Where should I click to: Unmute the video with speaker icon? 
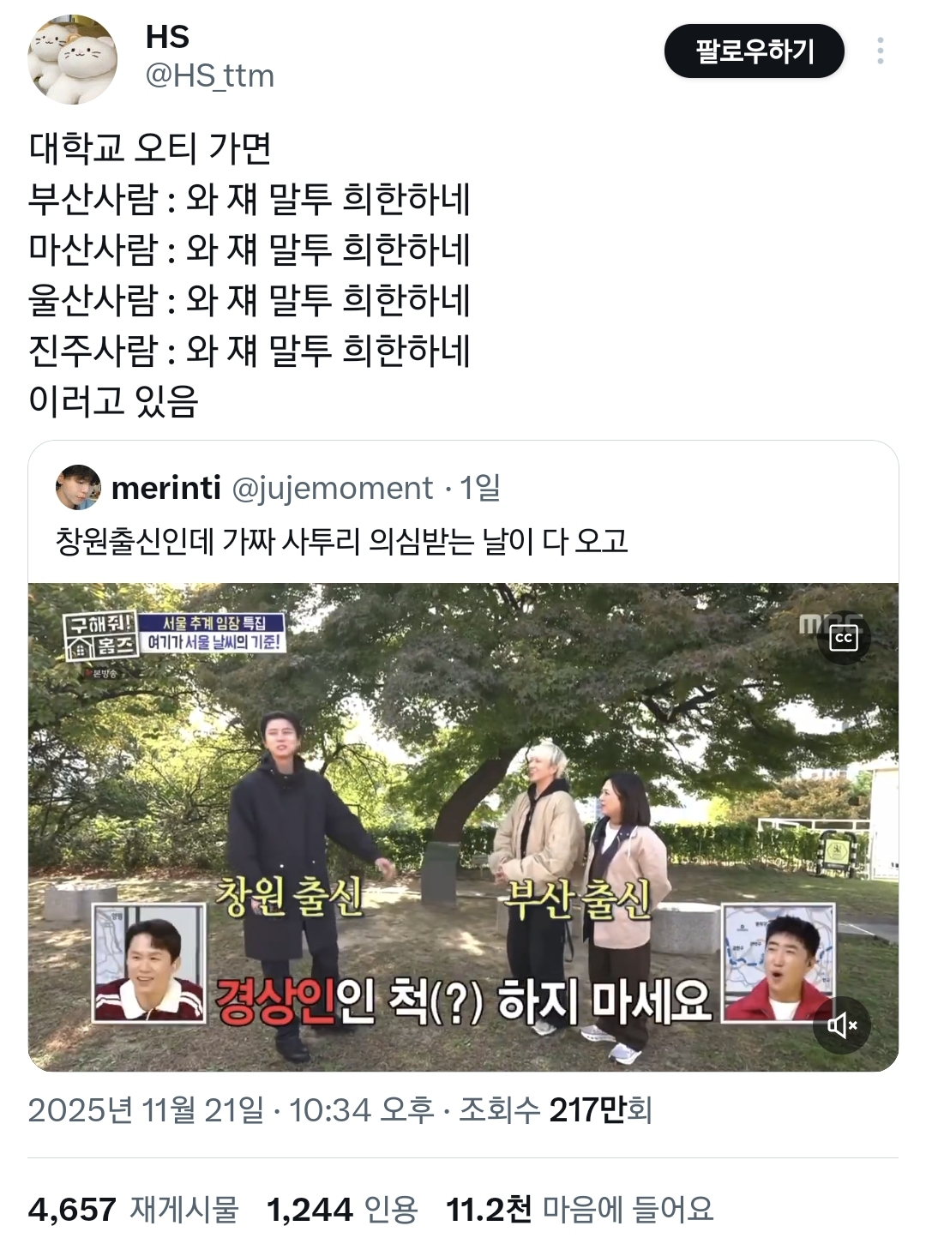tap(843, 1025)
